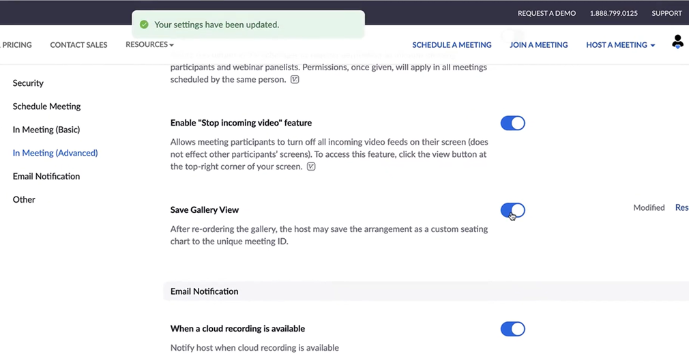
Task: Click Request a Demo in top bar
Action: [546, 13]
